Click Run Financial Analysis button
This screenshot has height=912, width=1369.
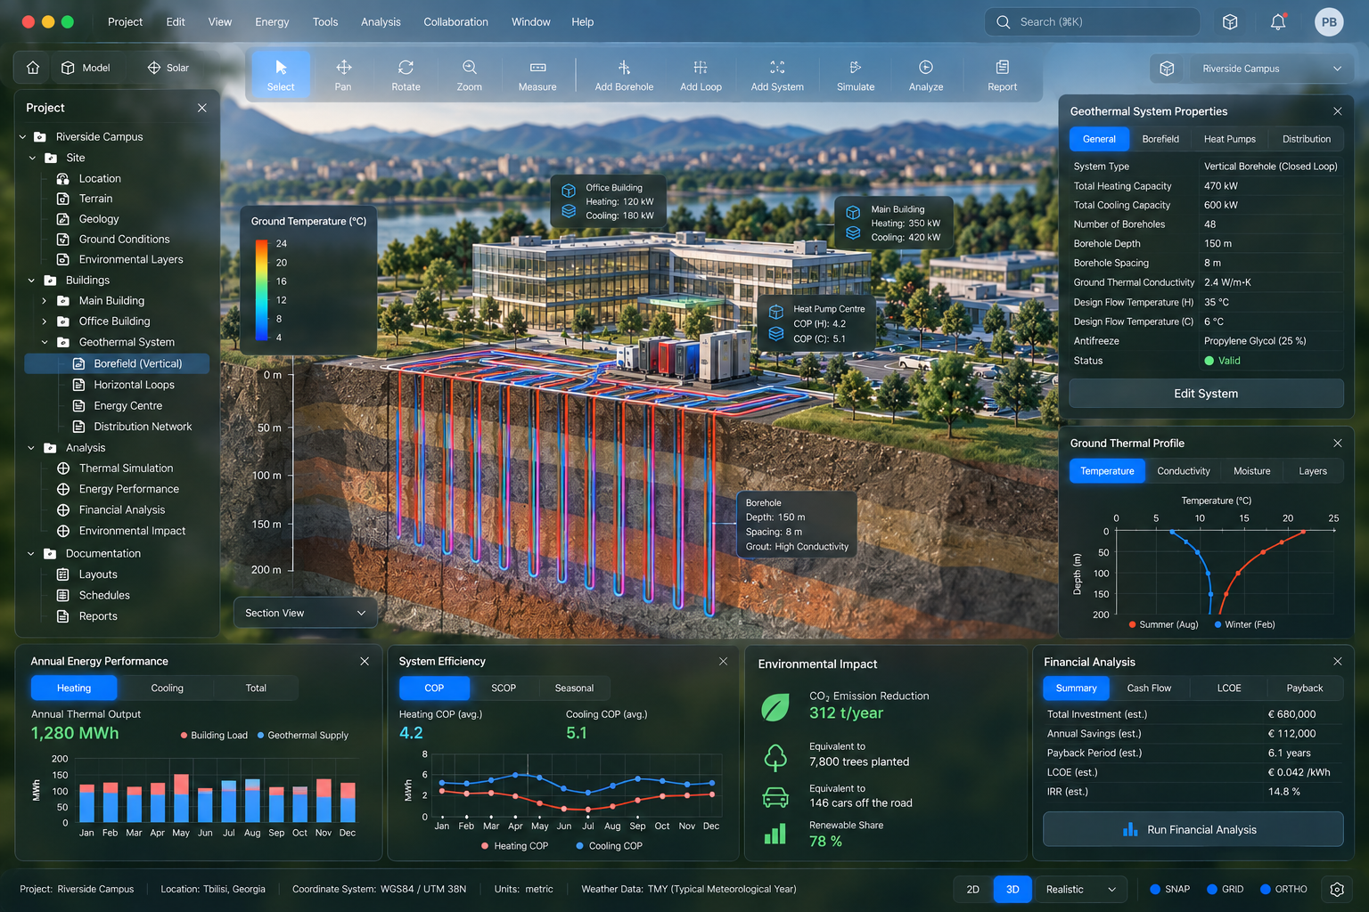(1193, 829)
